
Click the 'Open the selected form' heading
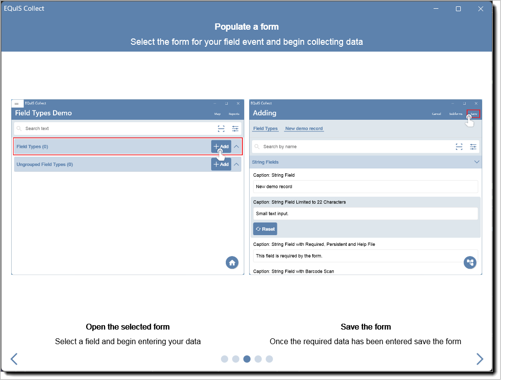tap(127, 327)
